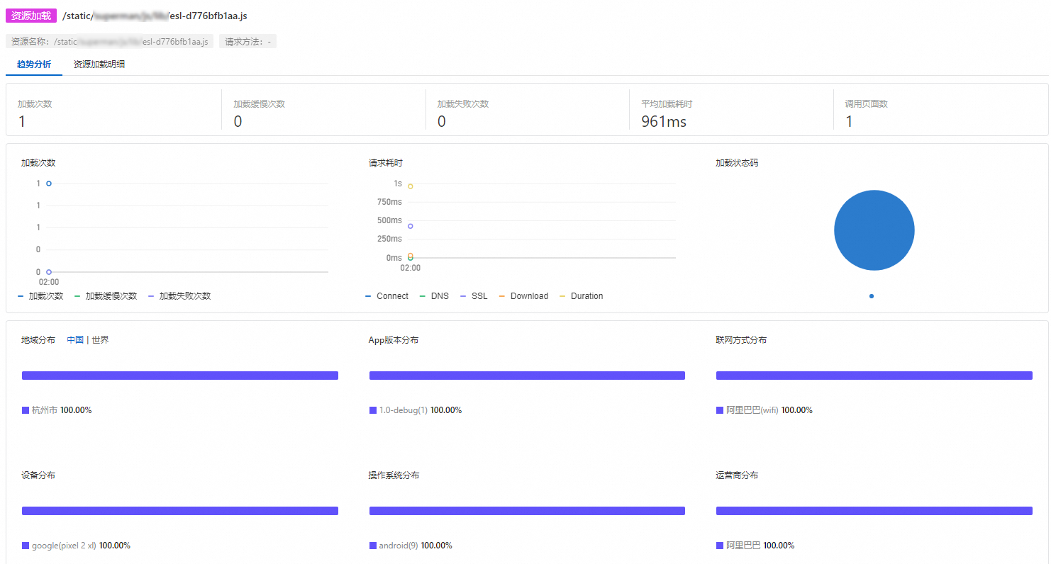Select the google(pixel 2 xl) device entry
1051x564 pixels.
click(76, 546)
